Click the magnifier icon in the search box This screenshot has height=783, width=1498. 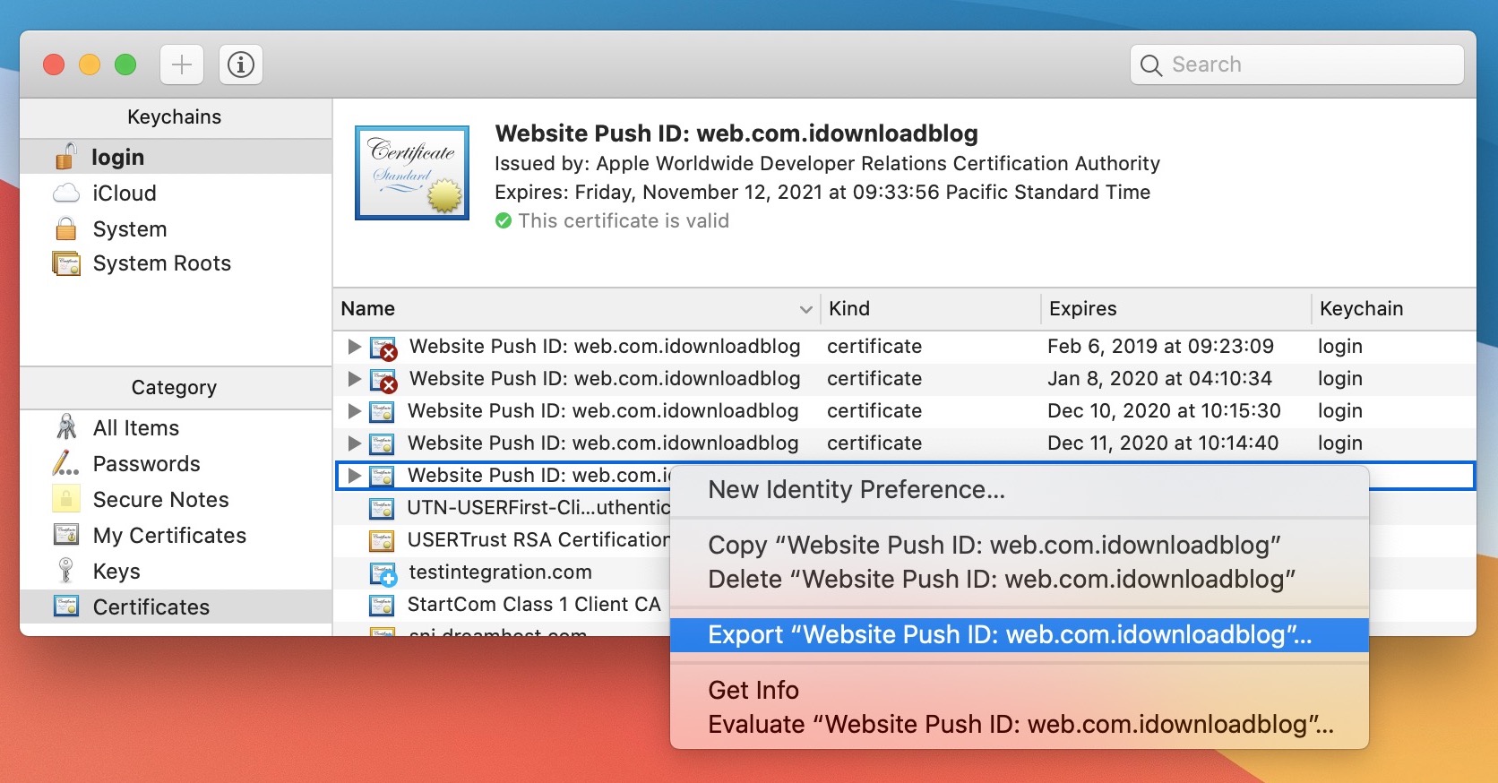pos(1151,65)
